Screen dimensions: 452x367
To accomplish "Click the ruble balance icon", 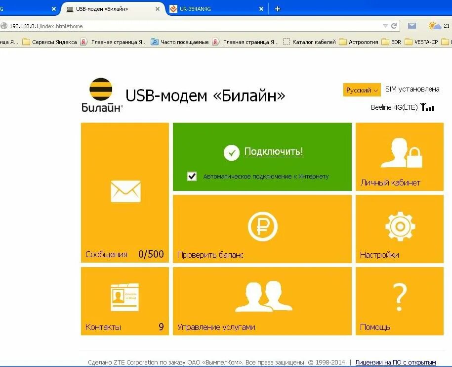I will point(263,227).
